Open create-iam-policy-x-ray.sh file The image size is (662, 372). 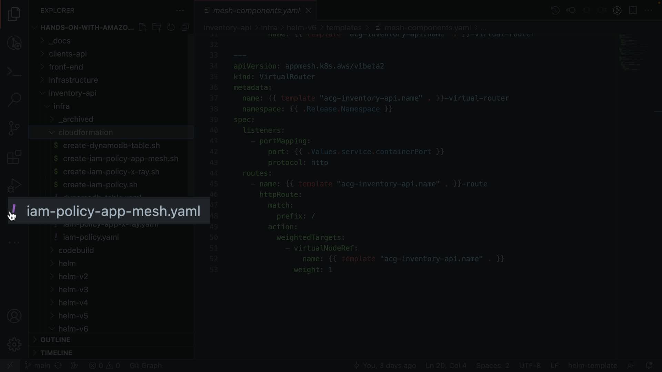point(111,172)
